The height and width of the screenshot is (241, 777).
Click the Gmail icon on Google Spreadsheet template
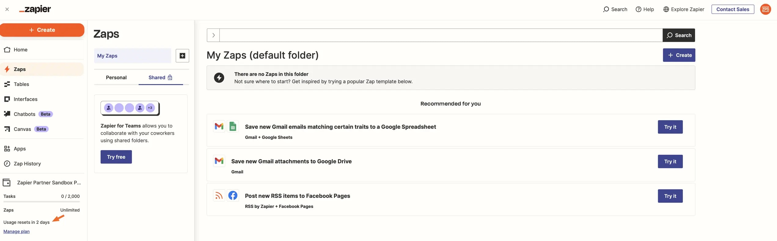pyautogui.click(x=219, y=126)
